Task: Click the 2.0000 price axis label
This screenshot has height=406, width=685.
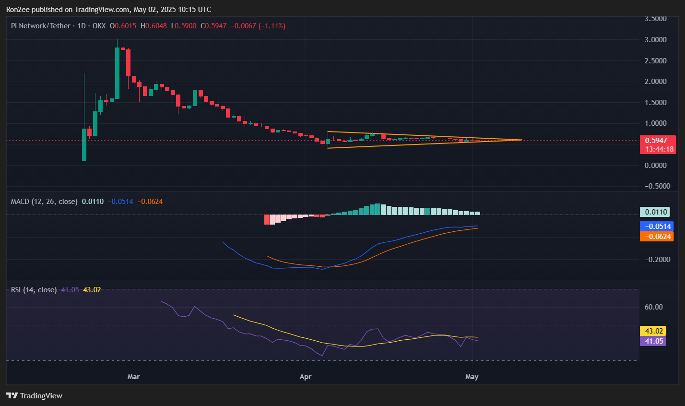Action: 656,82
